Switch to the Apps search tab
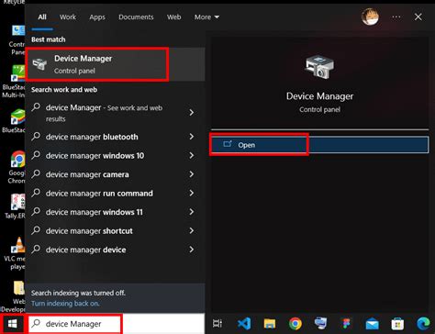Image resolution: width=435 pixels, height=334 pixels. point(97,17)
